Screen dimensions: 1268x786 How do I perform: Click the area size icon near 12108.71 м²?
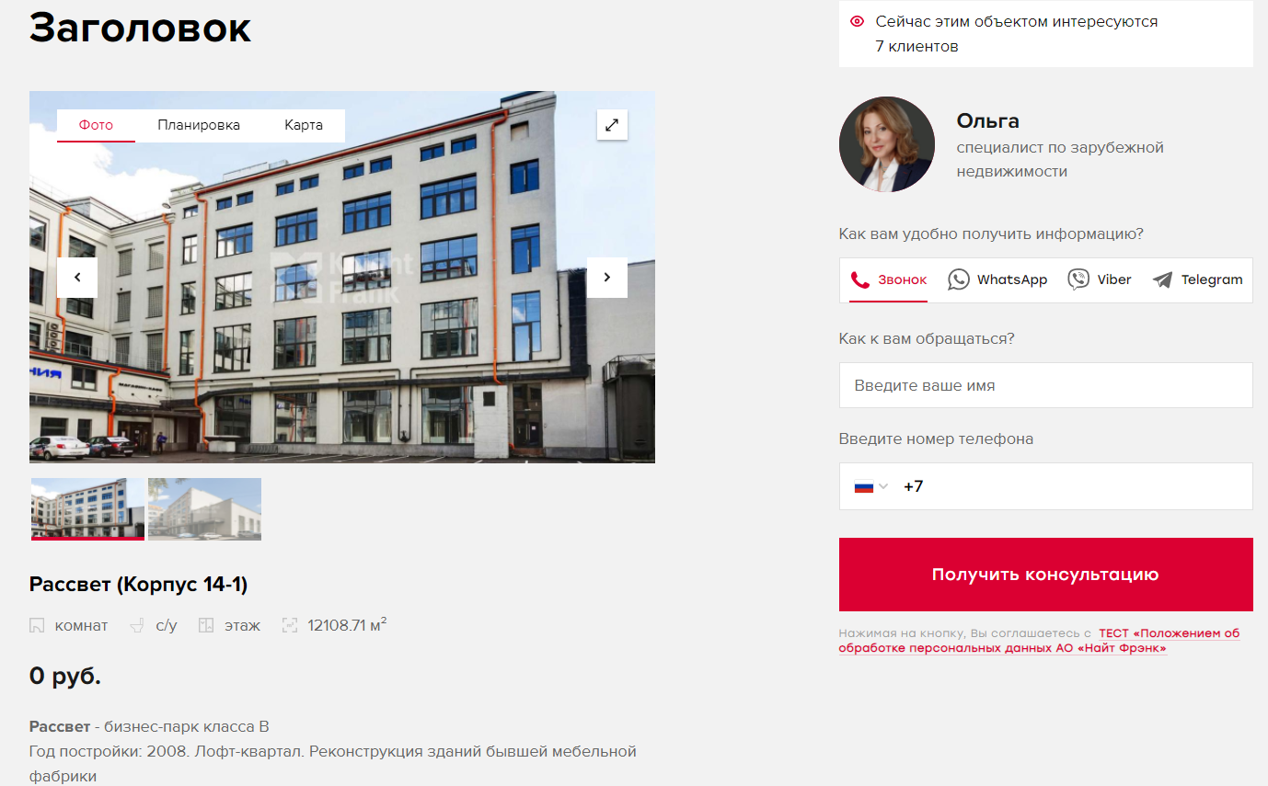point(290,625)
